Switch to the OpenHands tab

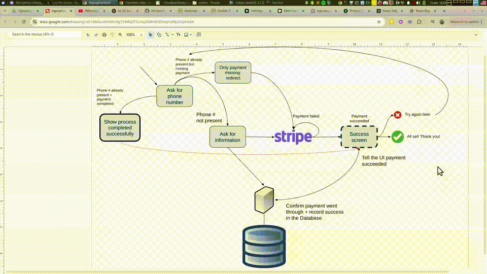click(191, 11)
